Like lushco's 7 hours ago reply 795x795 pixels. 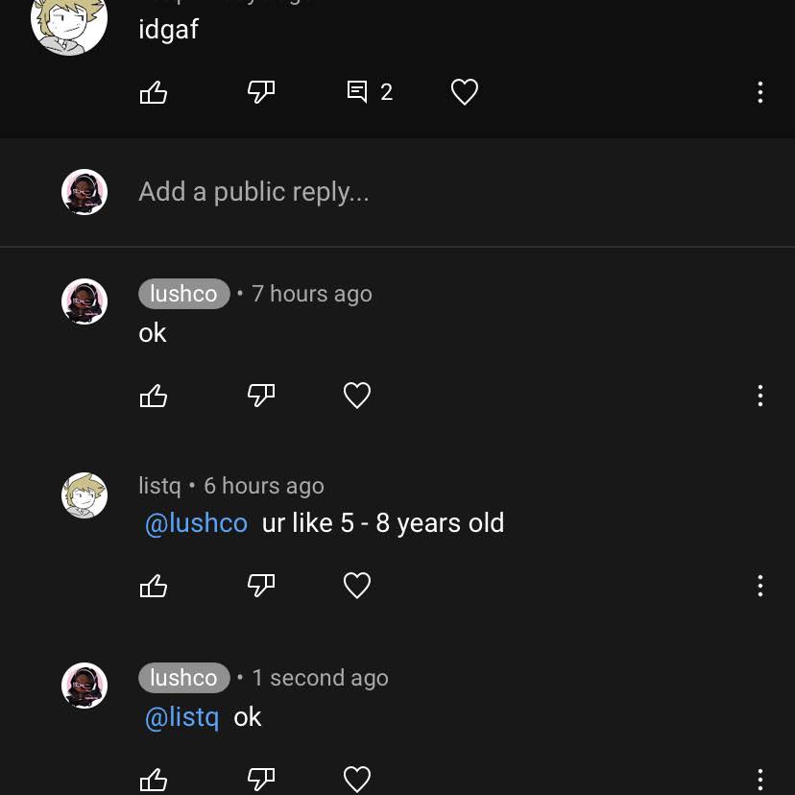click(x=153, y=396)
